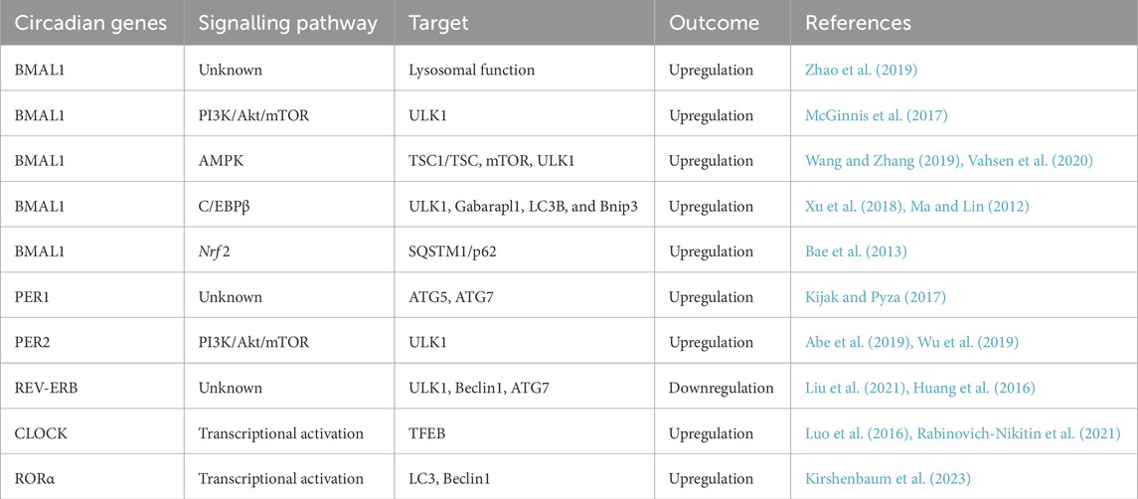Follow the Vahsen et al. (2020) link

pos(1029,160)
